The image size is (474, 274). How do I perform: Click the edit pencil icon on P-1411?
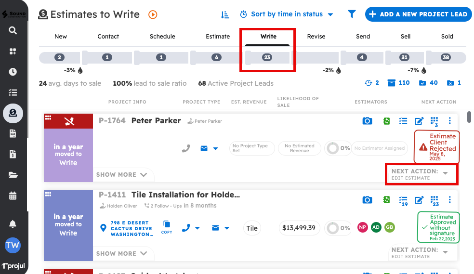[419, 200]
